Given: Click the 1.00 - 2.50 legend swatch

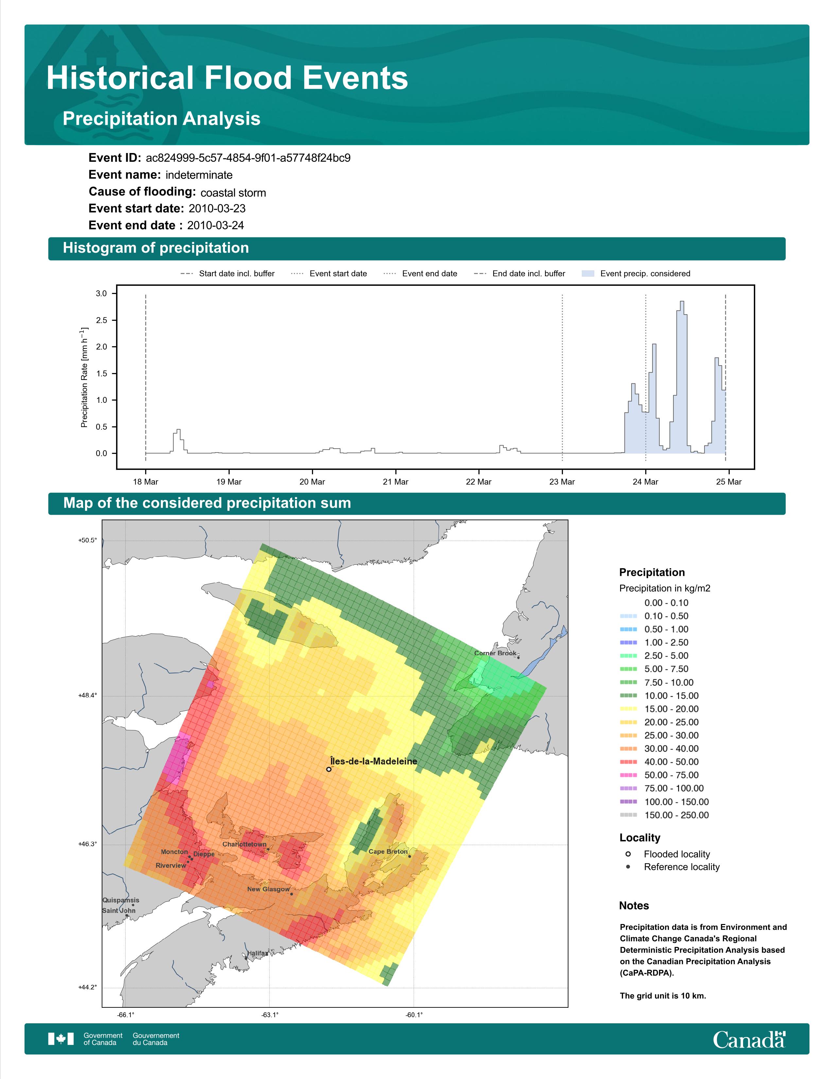Looking at the screenshot, I should (x=628, y=642).
